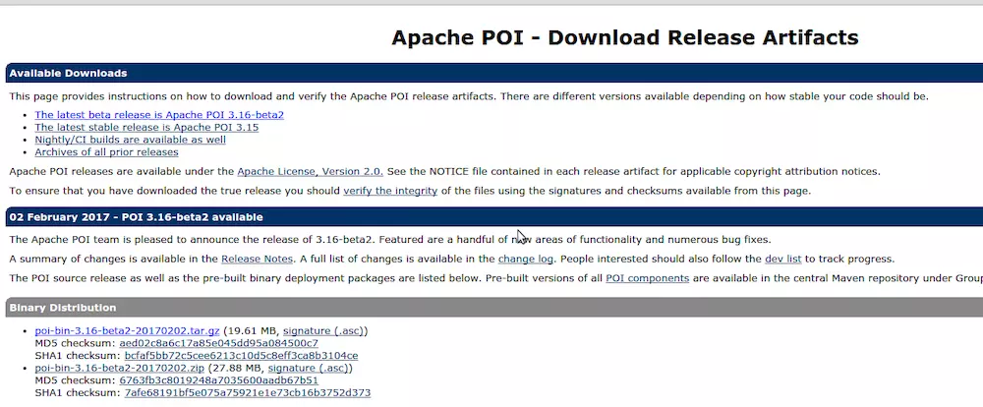This screenshot has height=407, width=983.
Task: Follow the dev list link
Action: [x=783, y=259]
